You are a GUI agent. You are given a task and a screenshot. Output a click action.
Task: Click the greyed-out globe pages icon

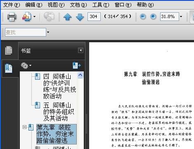(x=49, y=17)
